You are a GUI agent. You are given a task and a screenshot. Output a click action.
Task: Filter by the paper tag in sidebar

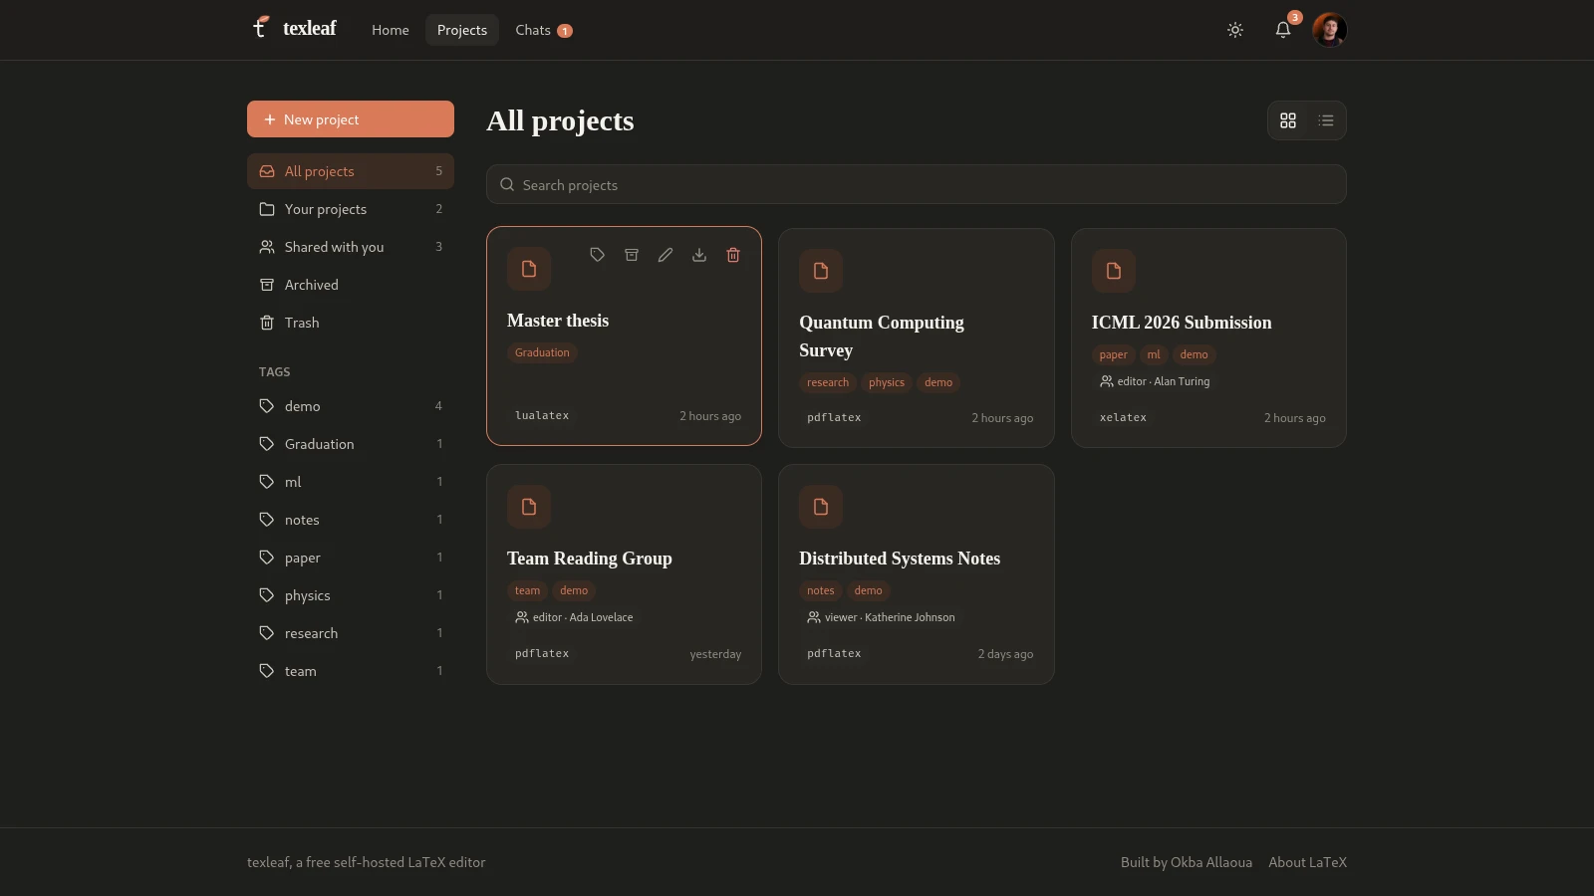tap(351, 558)
